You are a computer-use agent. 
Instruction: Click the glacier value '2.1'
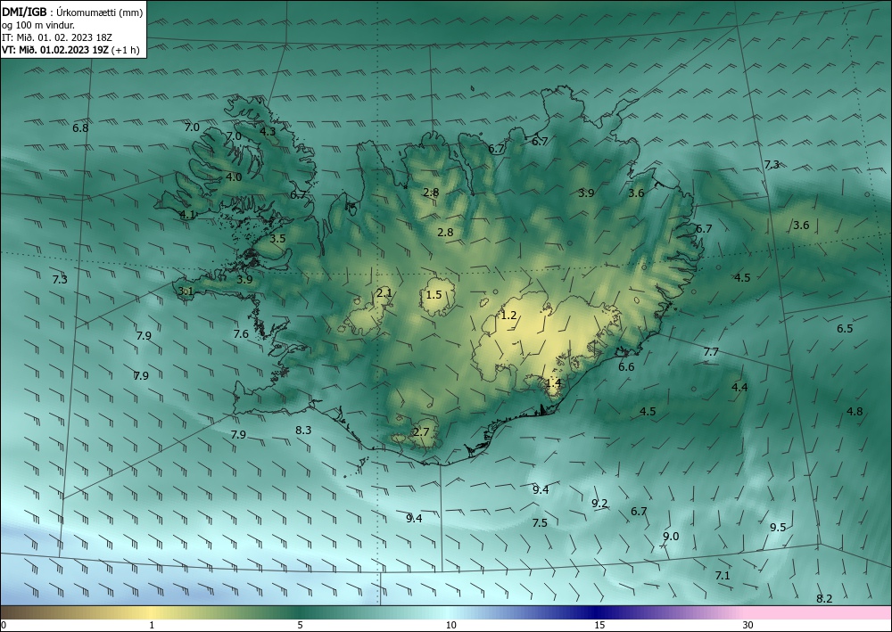384,292
